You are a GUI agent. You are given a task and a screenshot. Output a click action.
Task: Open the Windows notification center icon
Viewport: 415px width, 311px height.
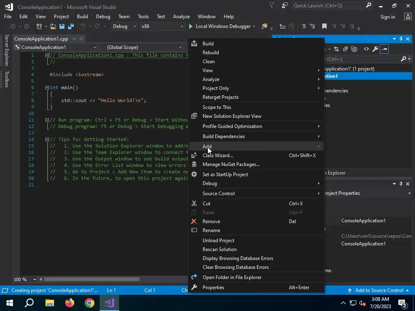tap(402, 303)
